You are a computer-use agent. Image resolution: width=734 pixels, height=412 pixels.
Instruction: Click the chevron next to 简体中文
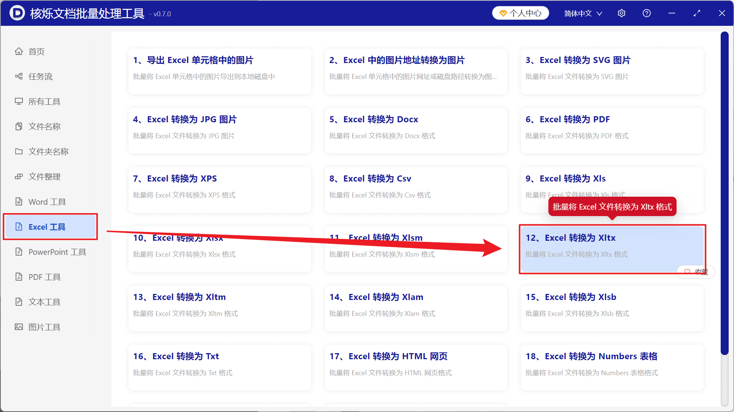(599, 14)
